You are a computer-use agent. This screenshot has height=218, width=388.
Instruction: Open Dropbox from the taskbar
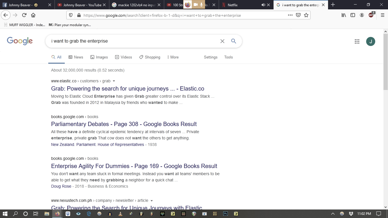68,214
